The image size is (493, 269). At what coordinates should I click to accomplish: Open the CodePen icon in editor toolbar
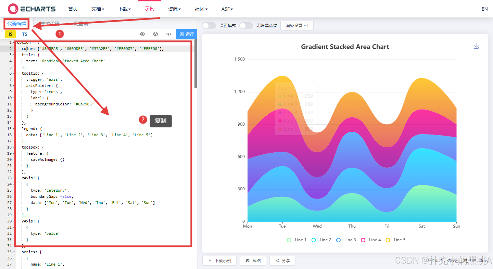(x=142, y=34)
